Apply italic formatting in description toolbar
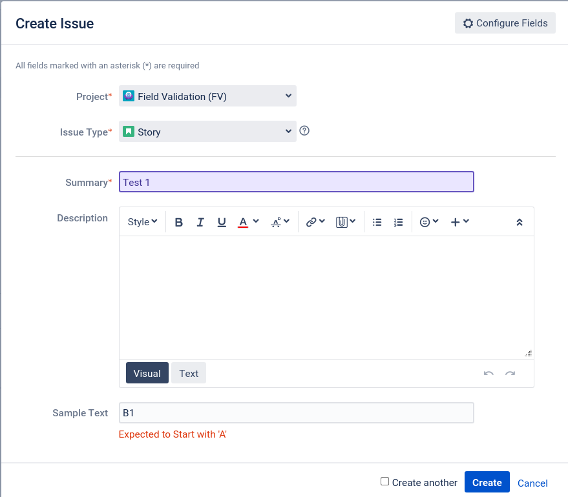Image resolution: width=568 pixels, height=497 pixels. [x=200, y=222]
